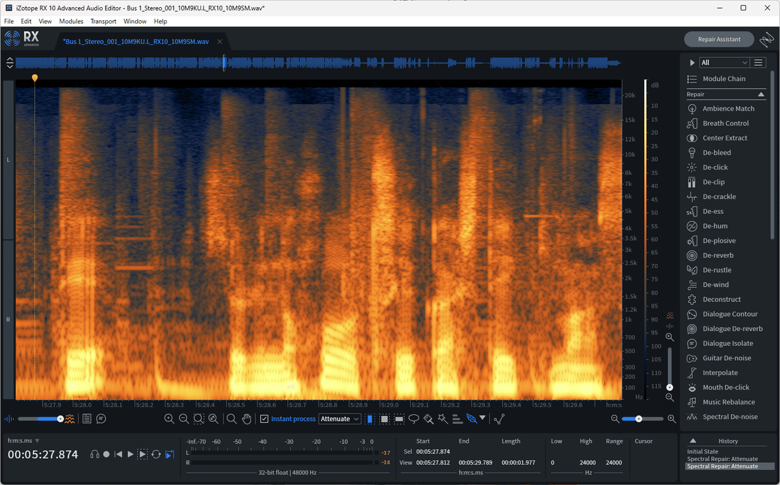Viewport: 780px width, 485px height.
Task: Open the Attenuate instant process dropdown
Action: coord(339,419)
